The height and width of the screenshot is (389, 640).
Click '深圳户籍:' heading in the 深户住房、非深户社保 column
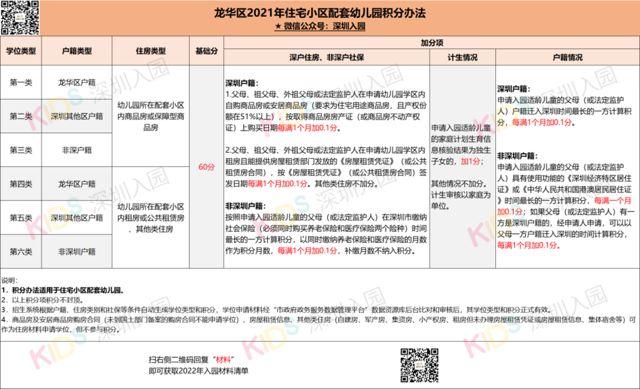[x=242, y=83]
